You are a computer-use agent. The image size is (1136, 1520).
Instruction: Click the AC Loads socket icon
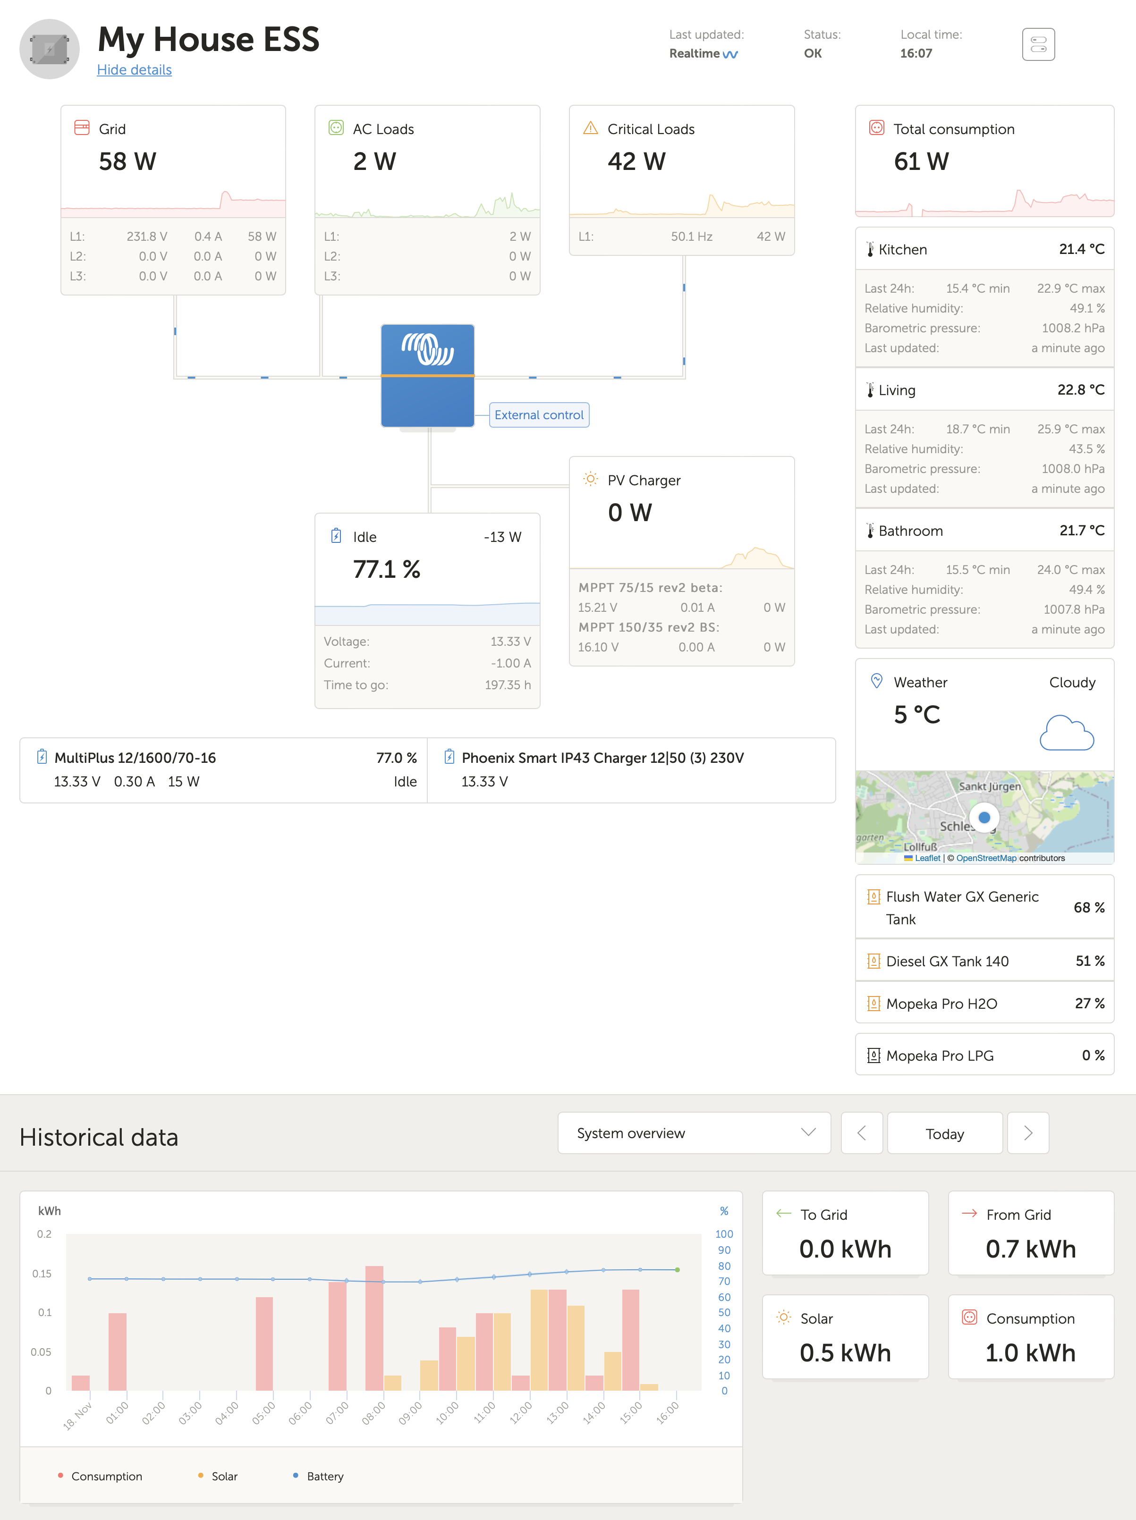(x=336, y=128)
